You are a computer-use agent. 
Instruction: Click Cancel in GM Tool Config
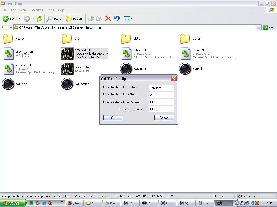164,118
